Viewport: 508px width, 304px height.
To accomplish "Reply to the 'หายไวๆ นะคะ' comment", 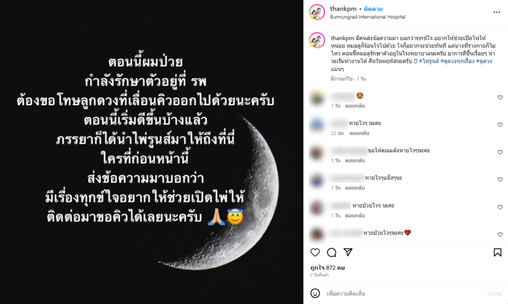I will click(x=359, y=133).
